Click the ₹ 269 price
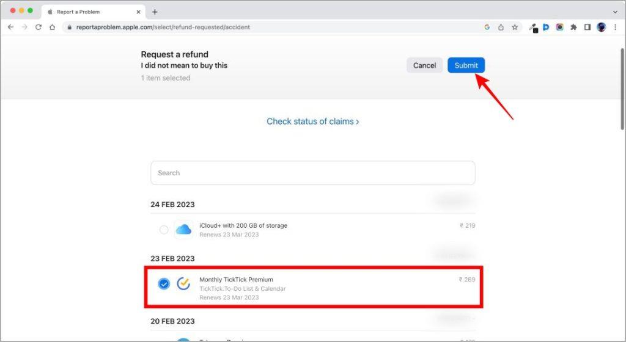626x342 pixels. pos(466,280)
